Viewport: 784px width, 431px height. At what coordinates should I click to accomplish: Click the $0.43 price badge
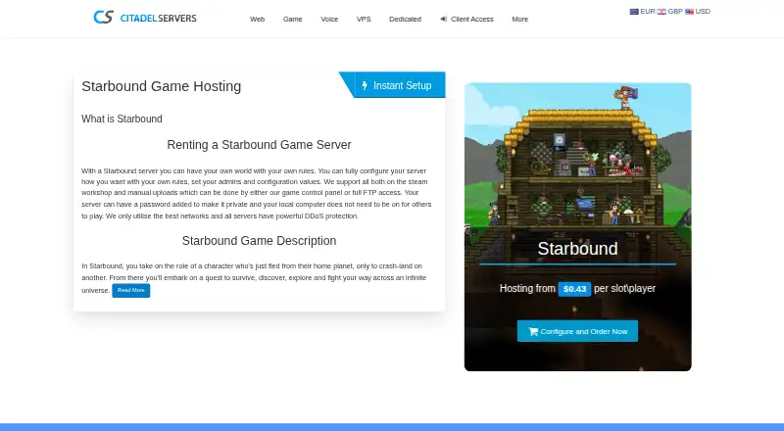coord(574,289)
